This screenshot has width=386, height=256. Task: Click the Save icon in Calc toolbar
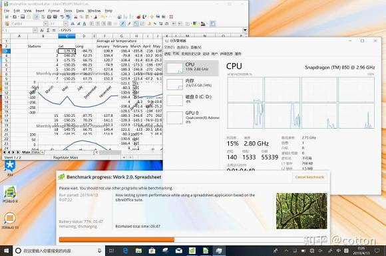coord(23,17)
